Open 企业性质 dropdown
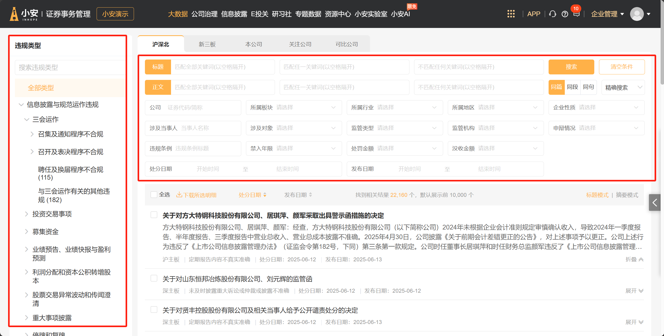The image size is (664, 336). 596,108
